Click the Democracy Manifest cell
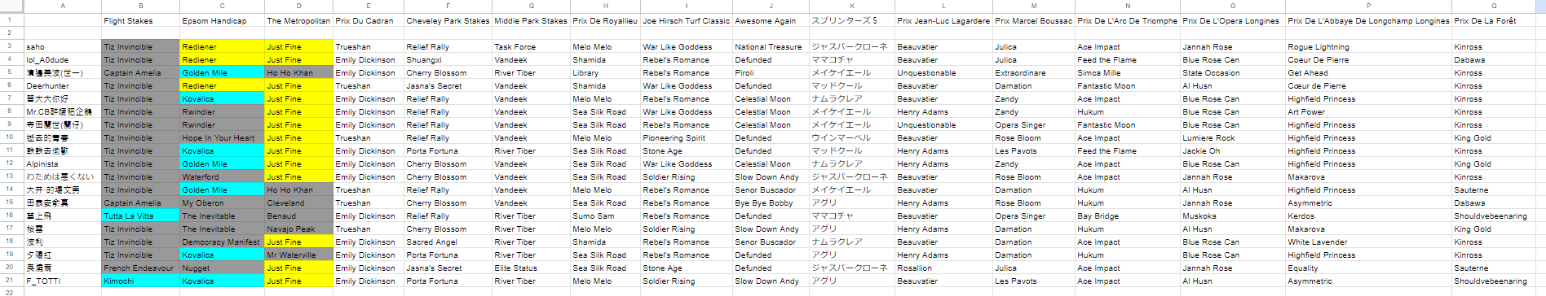1546x296 pixels. (222, 242)
